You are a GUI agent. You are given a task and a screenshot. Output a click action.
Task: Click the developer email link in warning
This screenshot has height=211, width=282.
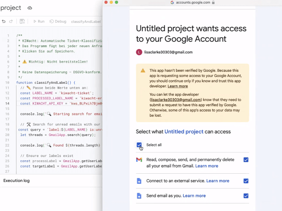[x=176, y=100]
